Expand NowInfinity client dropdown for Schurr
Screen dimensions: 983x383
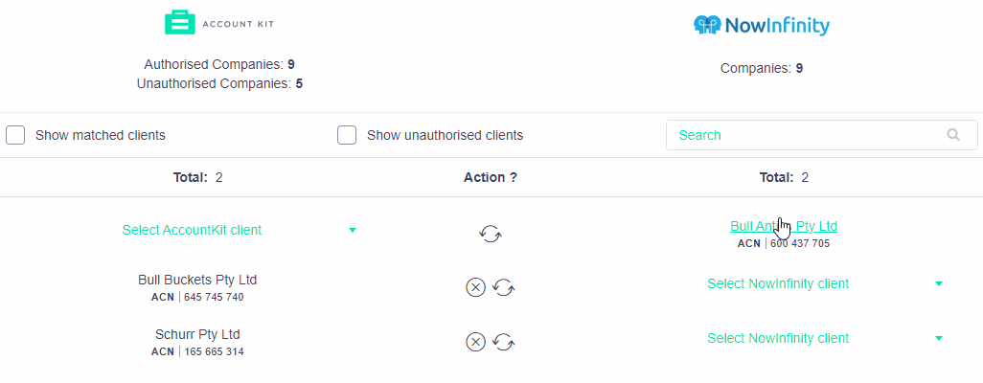[778, 338]
